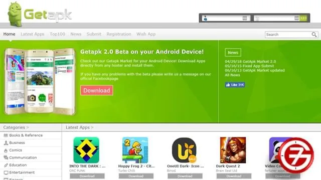Open Latest Apps menu item

point(32,34)
